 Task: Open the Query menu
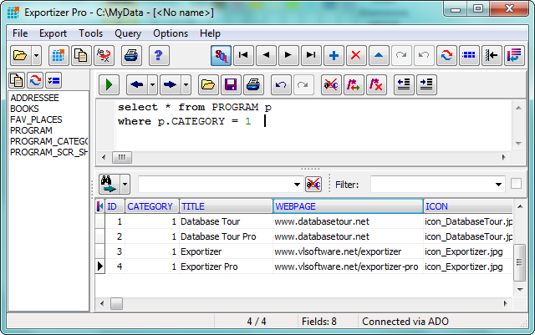[x=128, y=33]
